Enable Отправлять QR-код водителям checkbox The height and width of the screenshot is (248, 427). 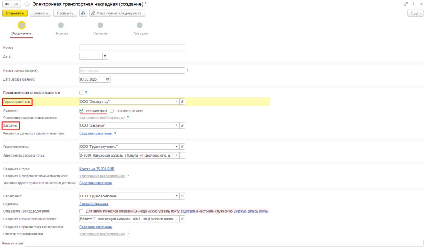81,211
